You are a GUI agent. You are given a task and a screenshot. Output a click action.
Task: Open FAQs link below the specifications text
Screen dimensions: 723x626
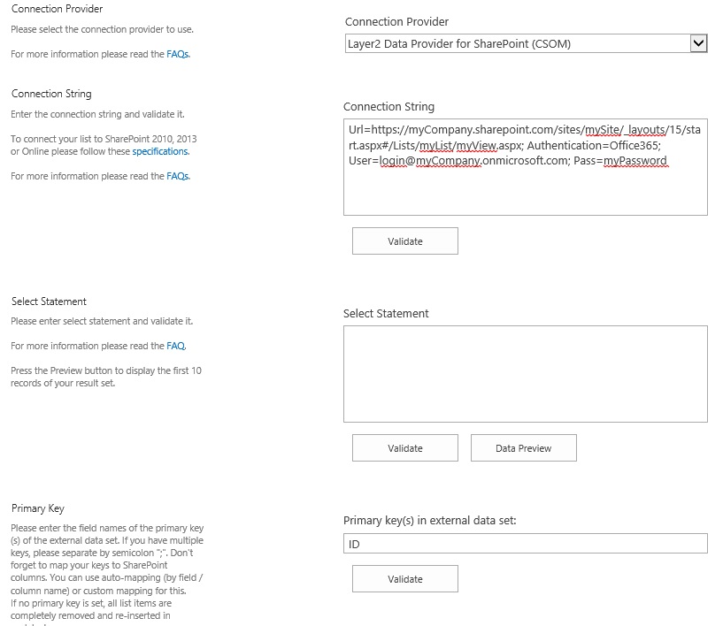(178, 176)
